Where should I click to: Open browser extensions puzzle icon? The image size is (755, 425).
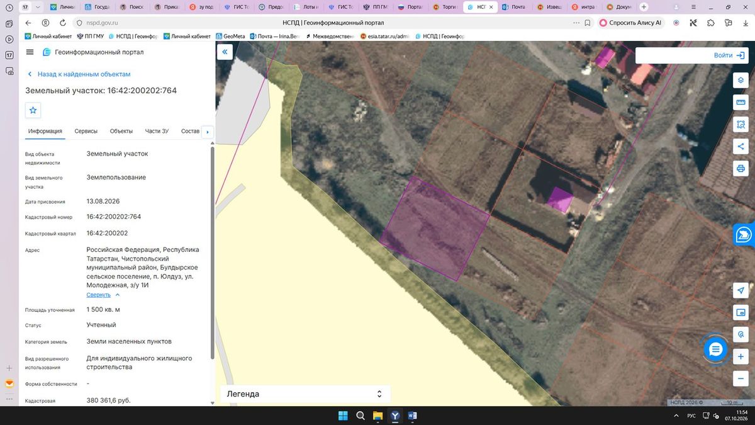710,23
